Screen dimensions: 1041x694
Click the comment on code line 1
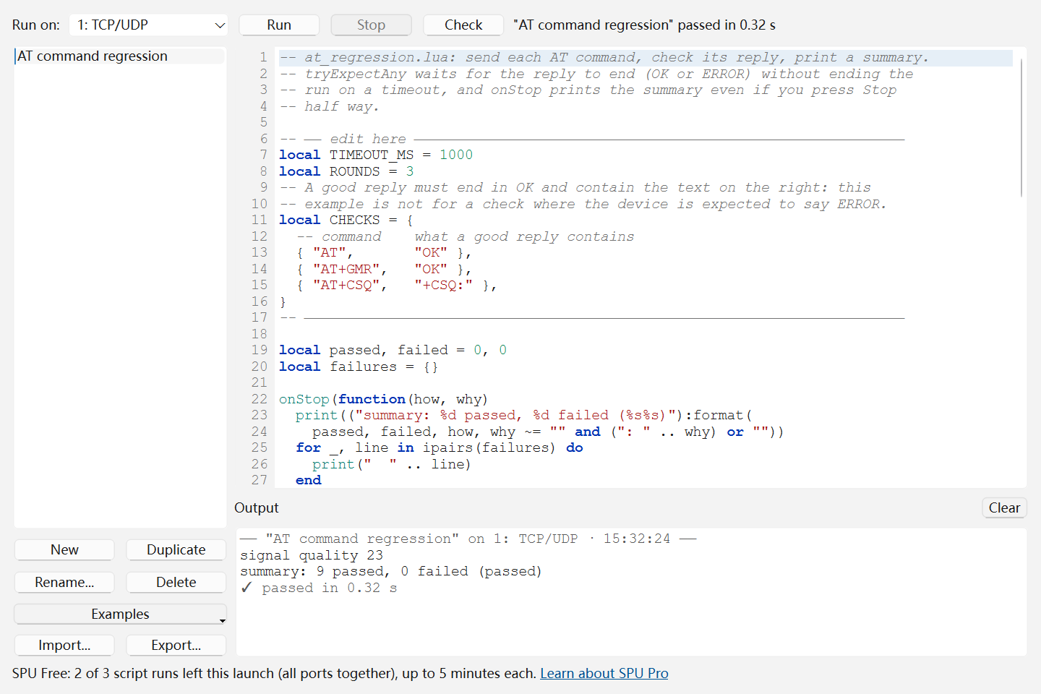click(x=604, y=57)
